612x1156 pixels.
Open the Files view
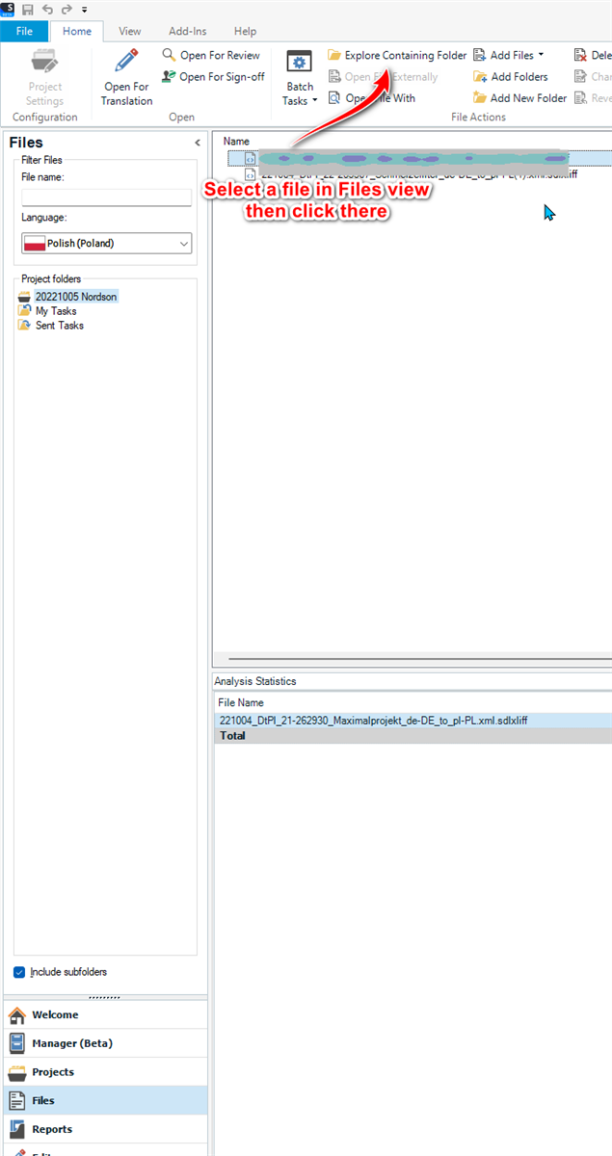click(105, 1100)
